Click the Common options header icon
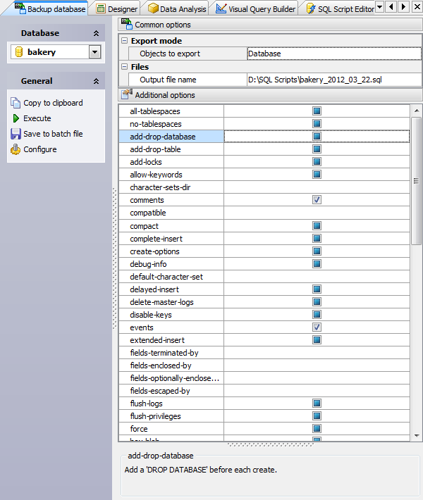Image resolution: width=423 pixels, height=500 pixels. (x=126, y=25)
